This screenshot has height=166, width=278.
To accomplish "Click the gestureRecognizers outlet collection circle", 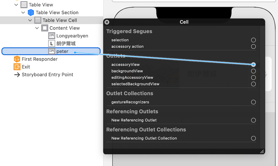I will coord(253,102).
